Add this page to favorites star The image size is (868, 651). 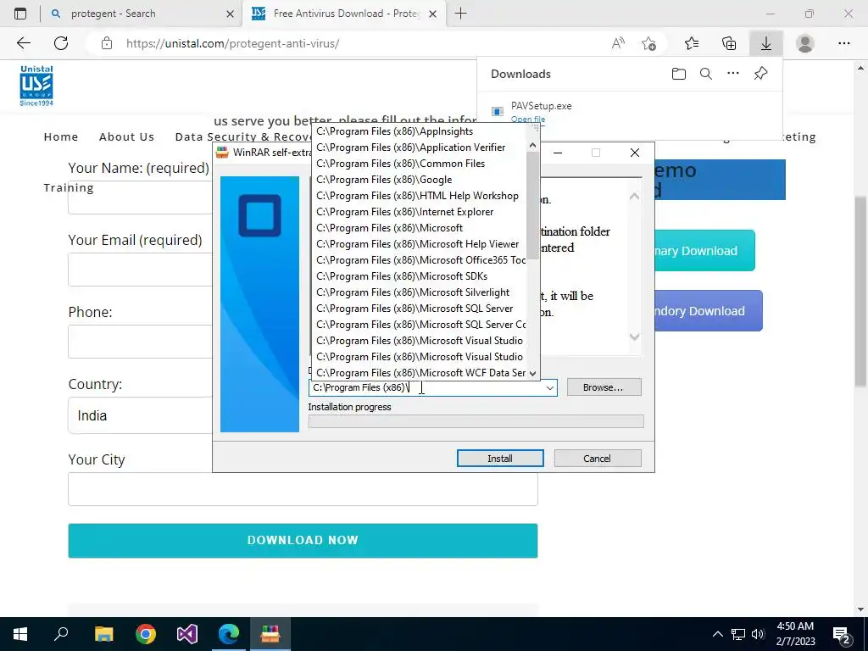click(648, 43)
